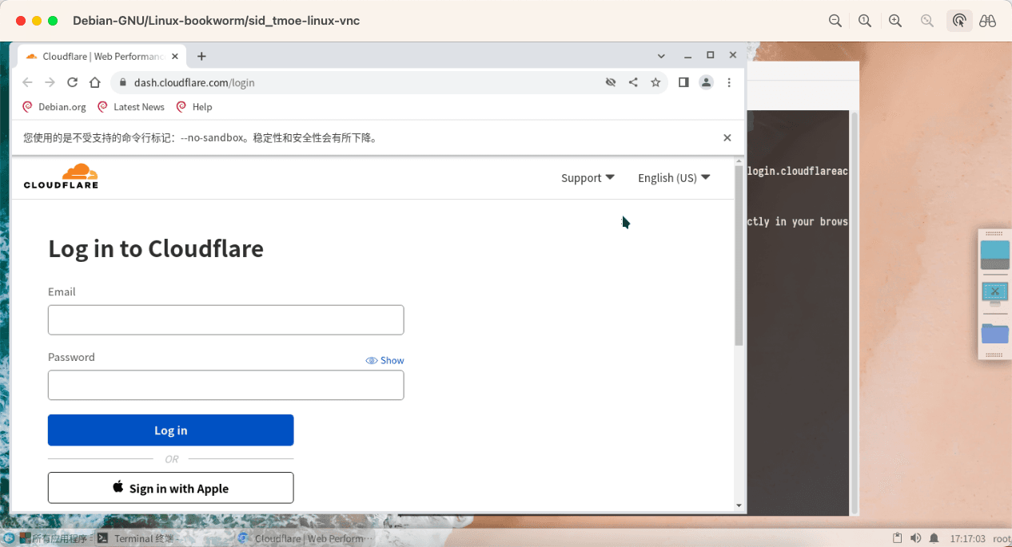Viewport: 1012px width, 547px height.
Task: Click the VNC zoom in magnifier icon
Action: coord(895,21)
